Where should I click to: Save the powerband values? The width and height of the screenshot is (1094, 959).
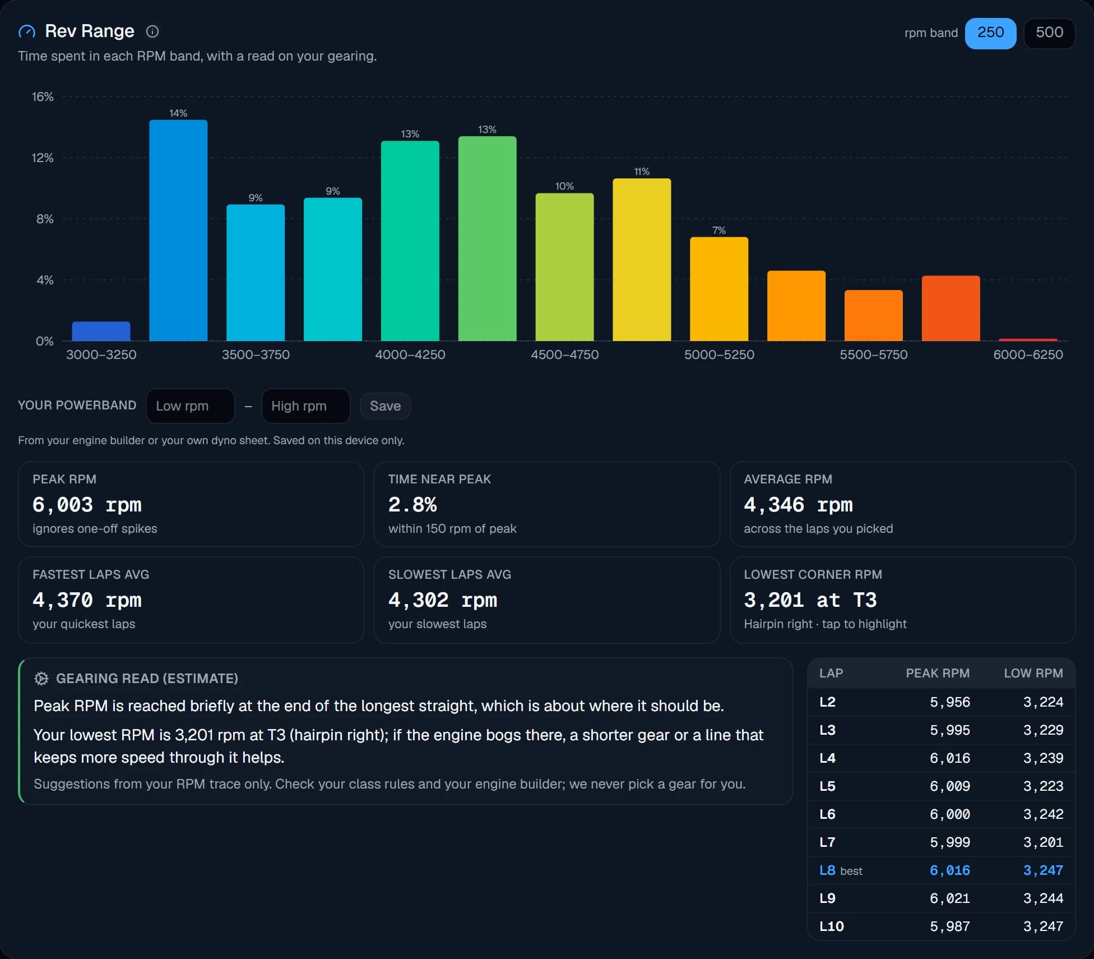pyautogui.click(x=386, y=406)
